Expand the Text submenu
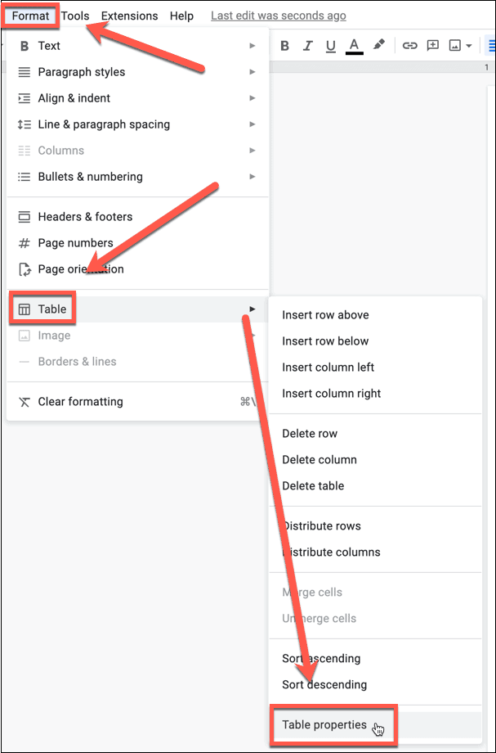The width and height of the screenshot is (496, 753). [x=49, y=46]
